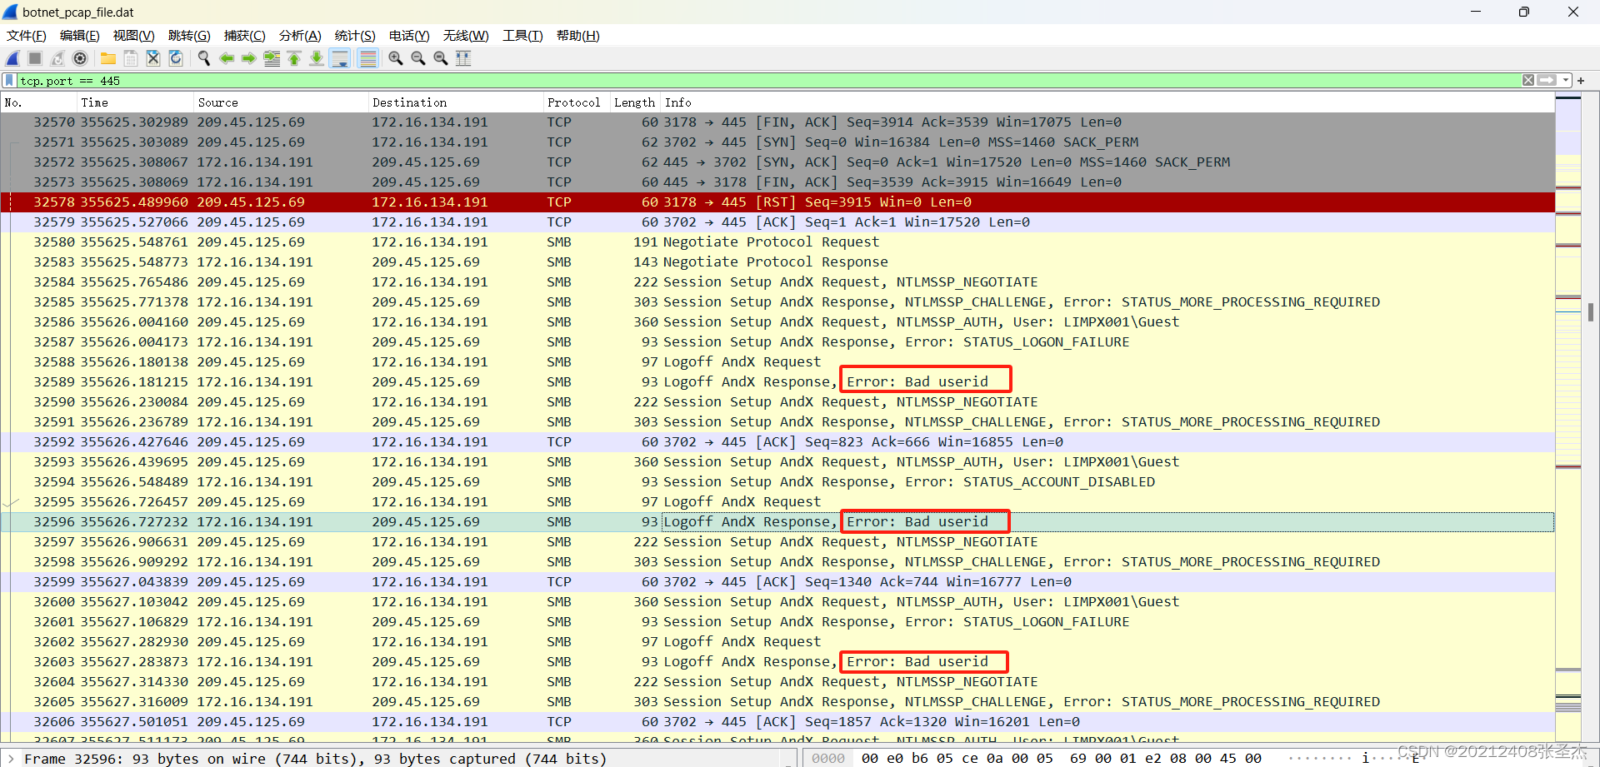Close this capture file
The width and height of the screenshot is (1600, 767).
pos(153,58)
